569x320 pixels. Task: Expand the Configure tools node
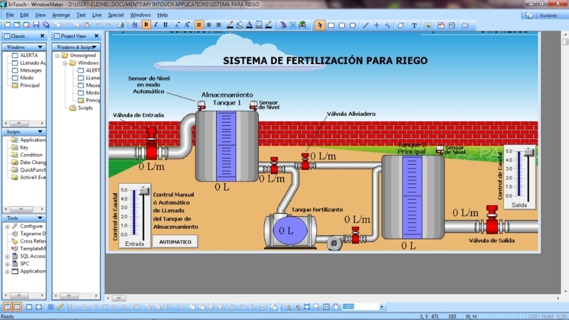click(x=7, y=226)
